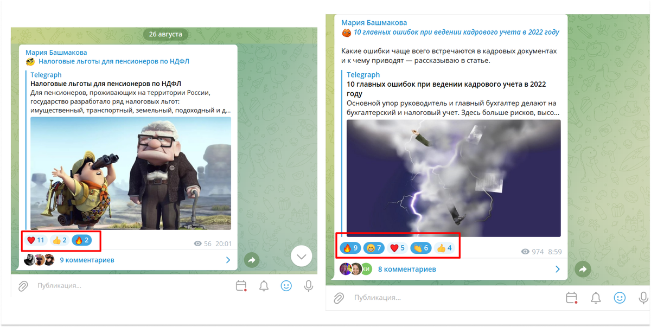Viewport: 651px width, 327px height.
Task: Jump to bottom using the down chevron button
Action: (x=302, y=256)
